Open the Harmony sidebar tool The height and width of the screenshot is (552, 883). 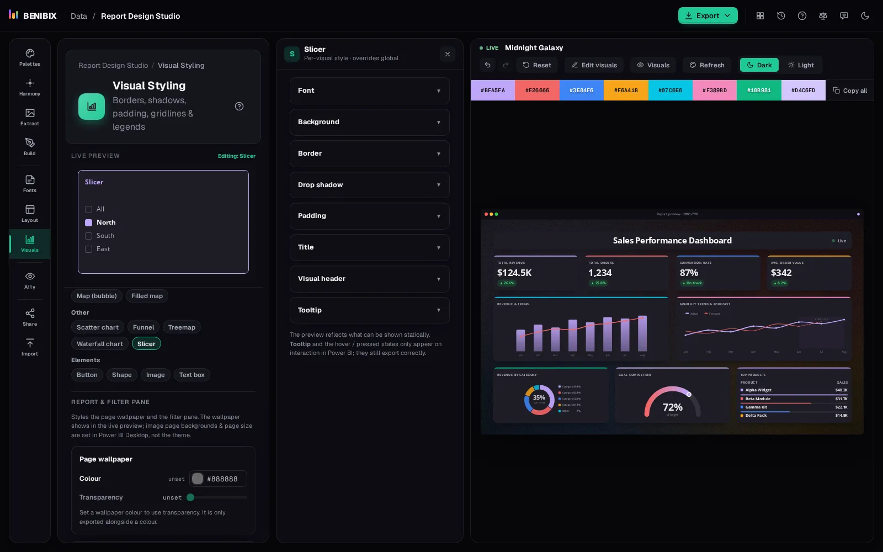[30, 87]
